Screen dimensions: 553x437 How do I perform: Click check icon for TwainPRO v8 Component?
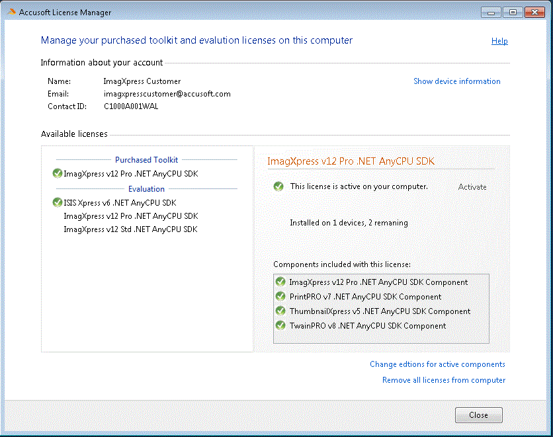(280, 326)
